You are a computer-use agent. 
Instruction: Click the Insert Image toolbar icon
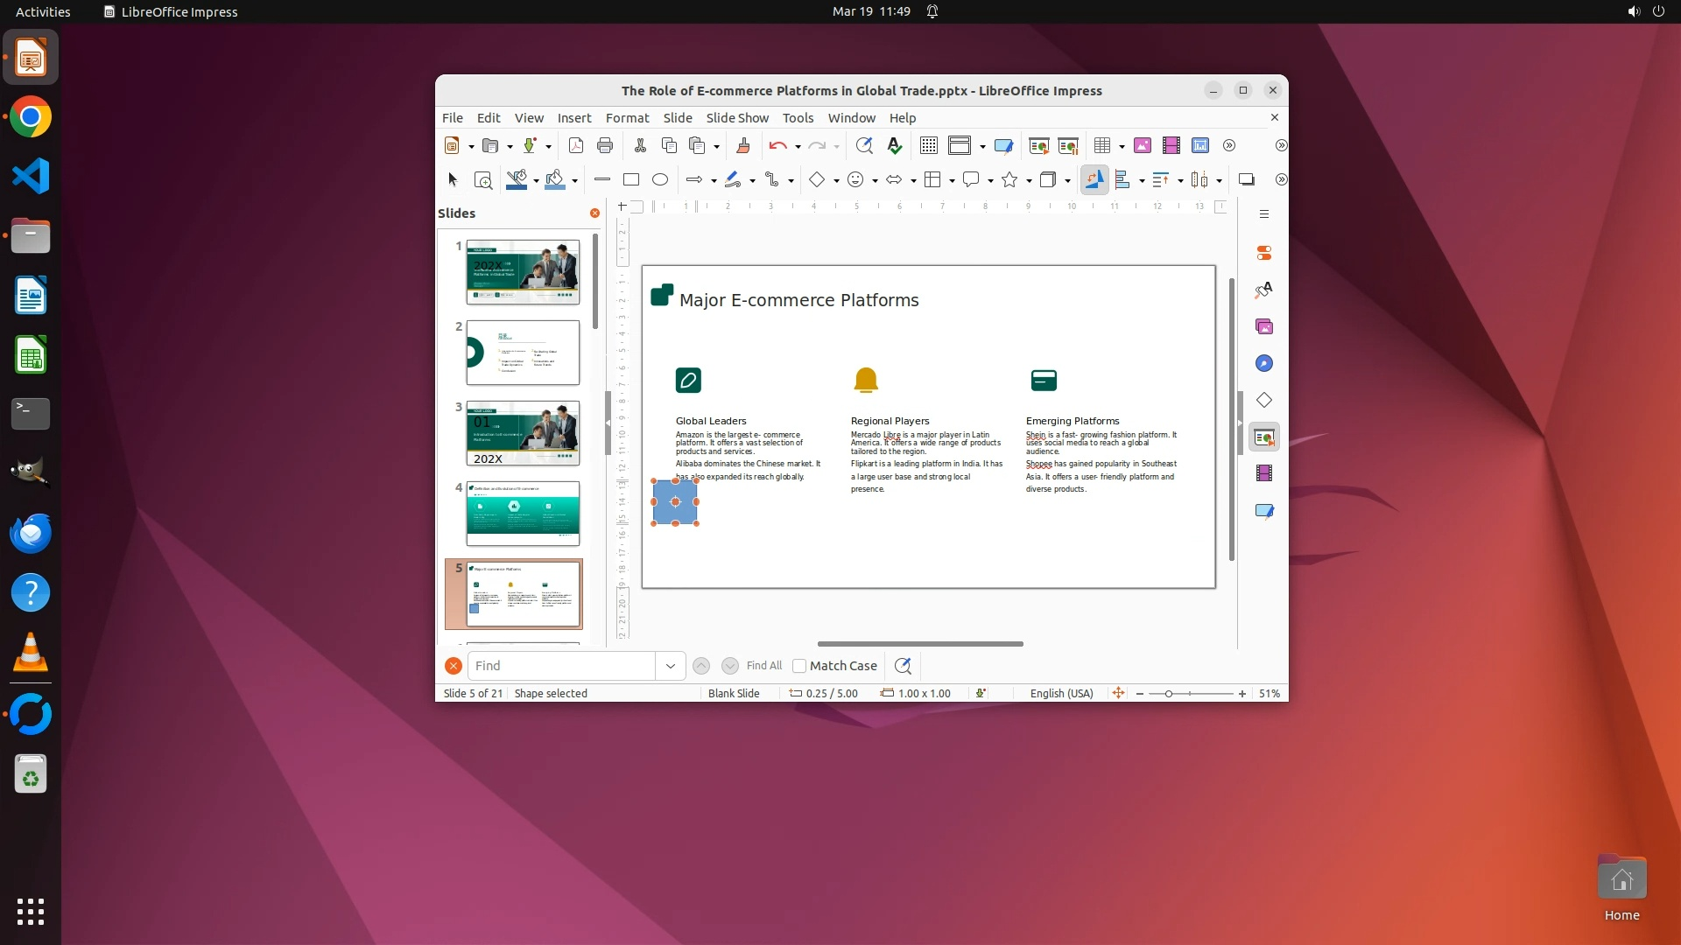pos(1142,146)
